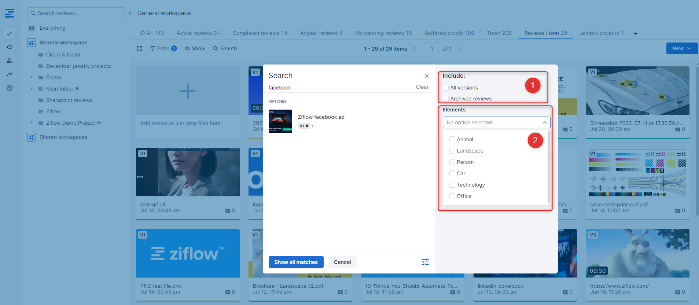Screen dimensions: 699x305
Task: Toggle advanced search options slider icon
Action: [425, 262]
